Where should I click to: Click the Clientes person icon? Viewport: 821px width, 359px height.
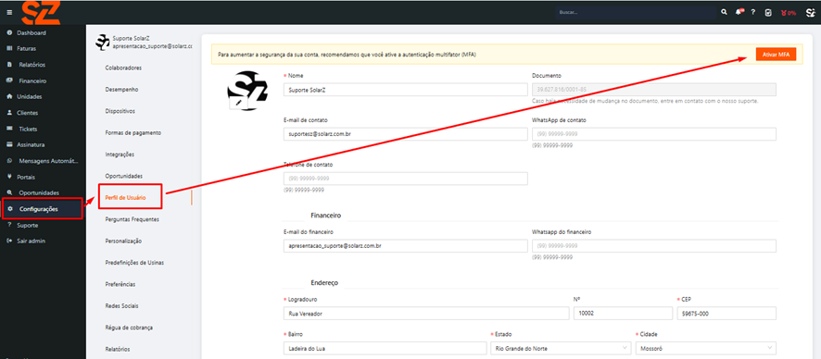pos(9,112)
